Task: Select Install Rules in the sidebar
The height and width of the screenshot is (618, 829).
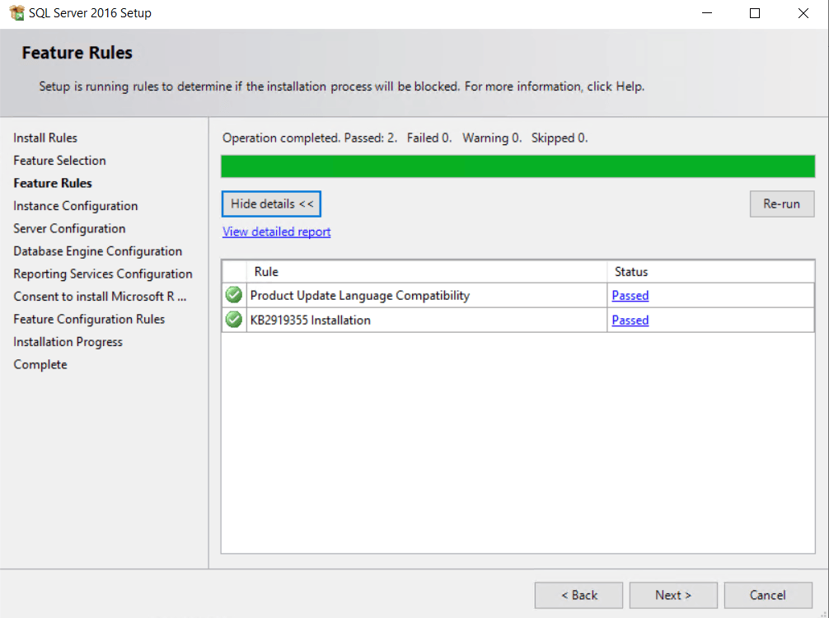Action: point(44,138)
